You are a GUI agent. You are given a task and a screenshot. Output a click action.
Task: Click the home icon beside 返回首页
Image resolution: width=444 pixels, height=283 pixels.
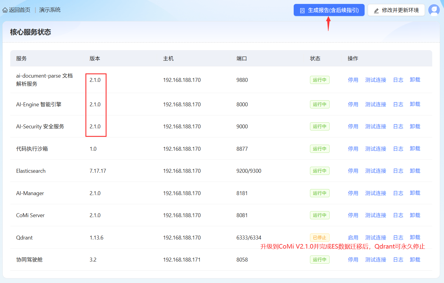point(5,10)
